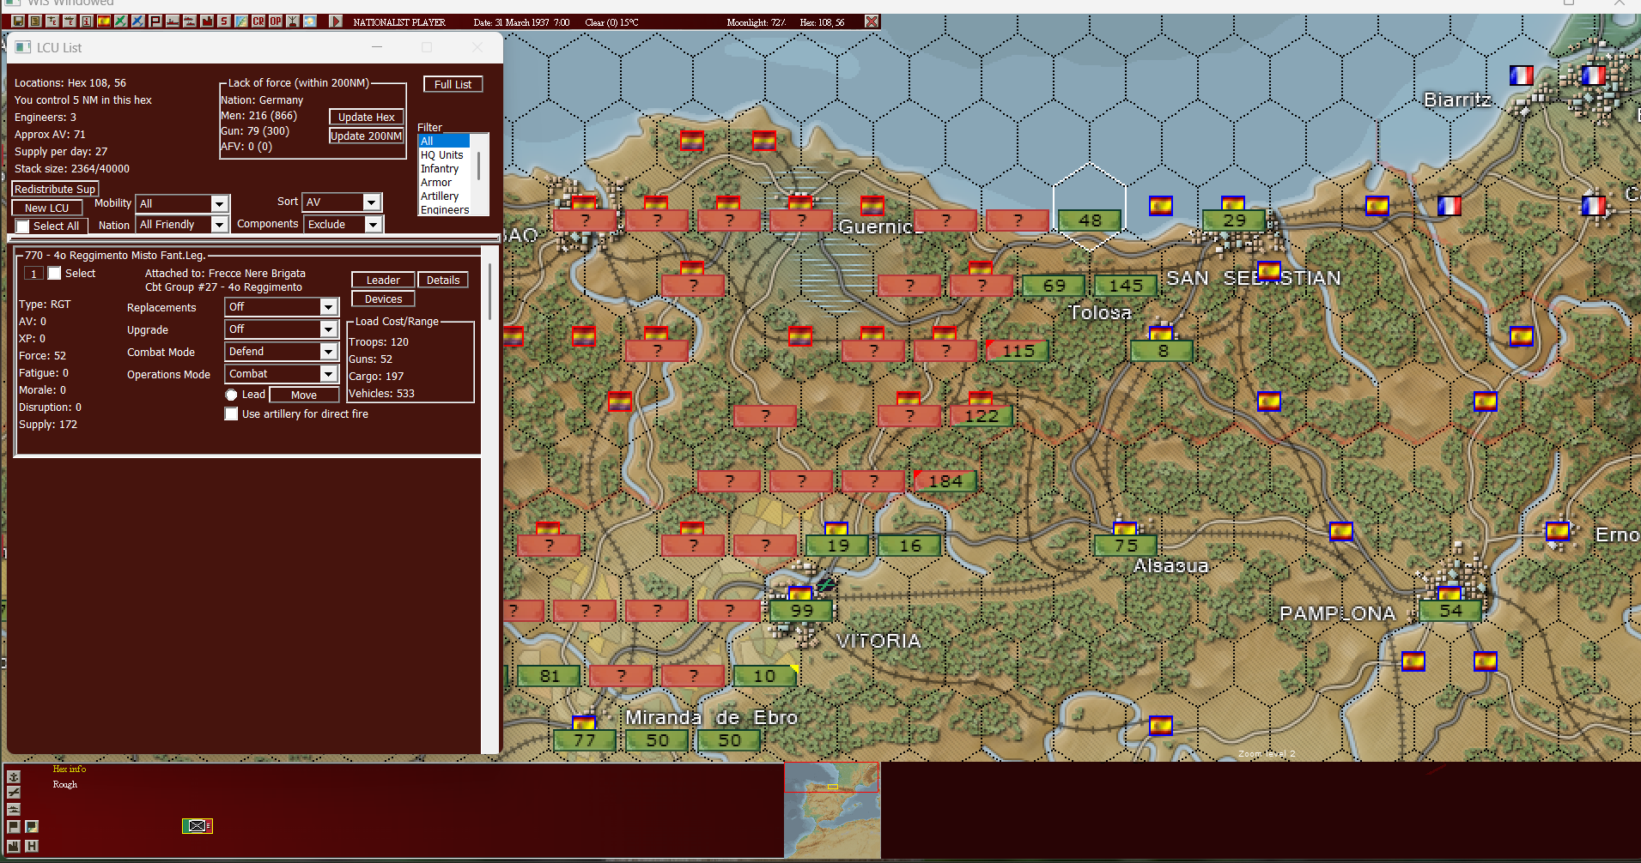
Task: Click the save game disk icon
Action: (x=17, y=21)
